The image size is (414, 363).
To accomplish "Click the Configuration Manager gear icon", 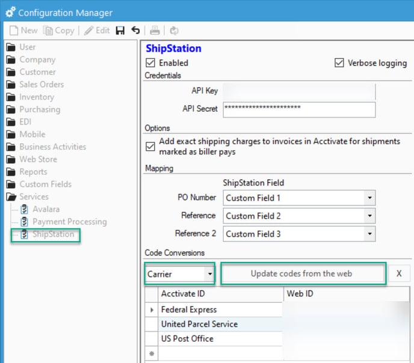I will [x=11, y=13].
